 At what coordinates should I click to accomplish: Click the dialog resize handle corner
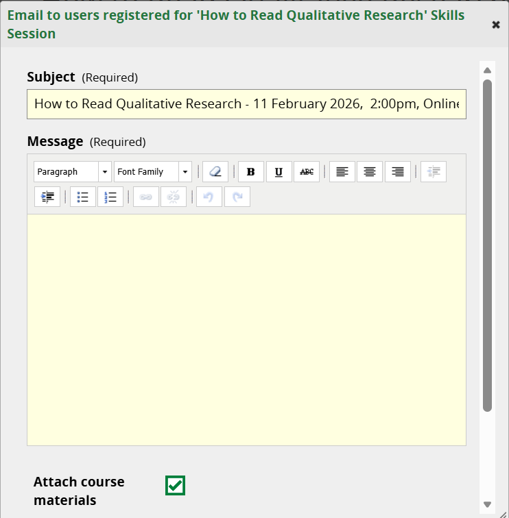[504, 514]
